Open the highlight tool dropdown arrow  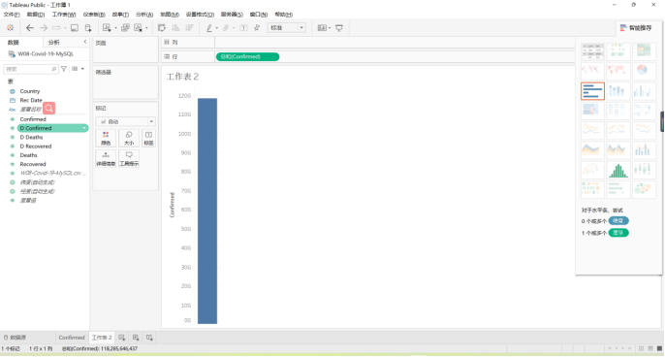coord(217,28)
